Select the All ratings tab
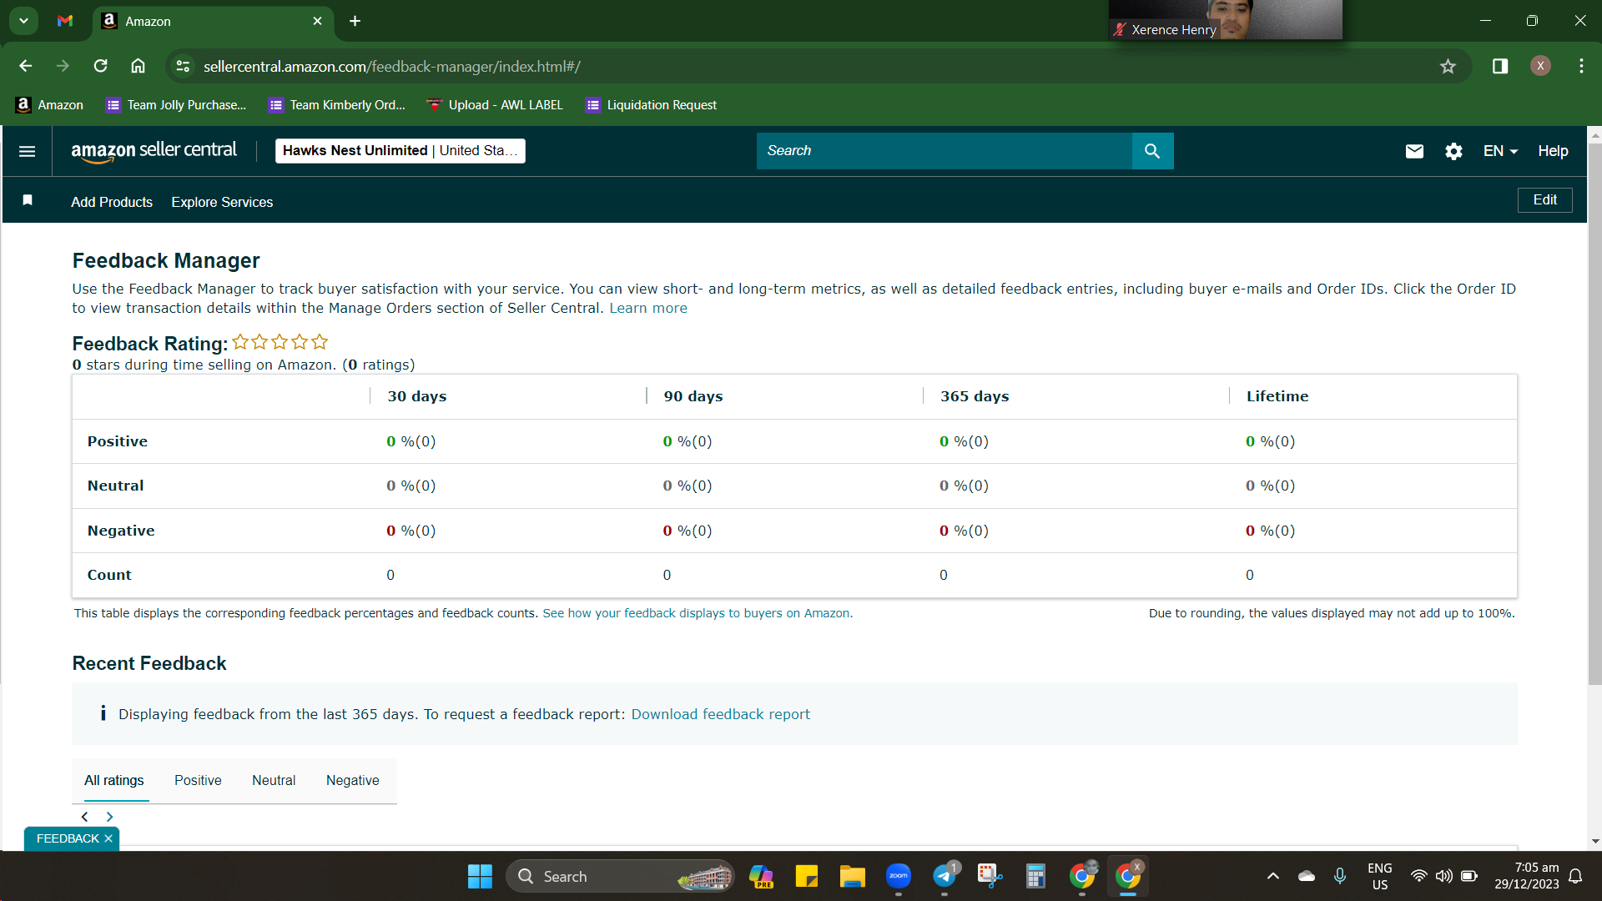 click(113, 781)
